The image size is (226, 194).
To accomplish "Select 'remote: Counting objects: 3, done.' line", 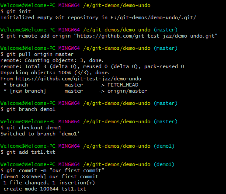I will click(x=52, y=60).
